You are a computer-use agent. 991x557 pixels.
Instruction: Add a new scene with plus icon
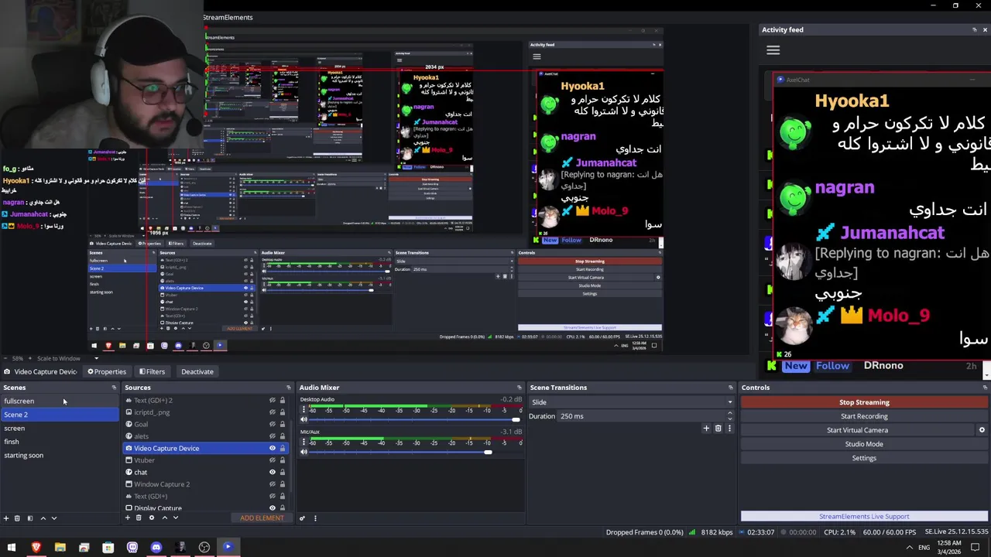(6, 518)
